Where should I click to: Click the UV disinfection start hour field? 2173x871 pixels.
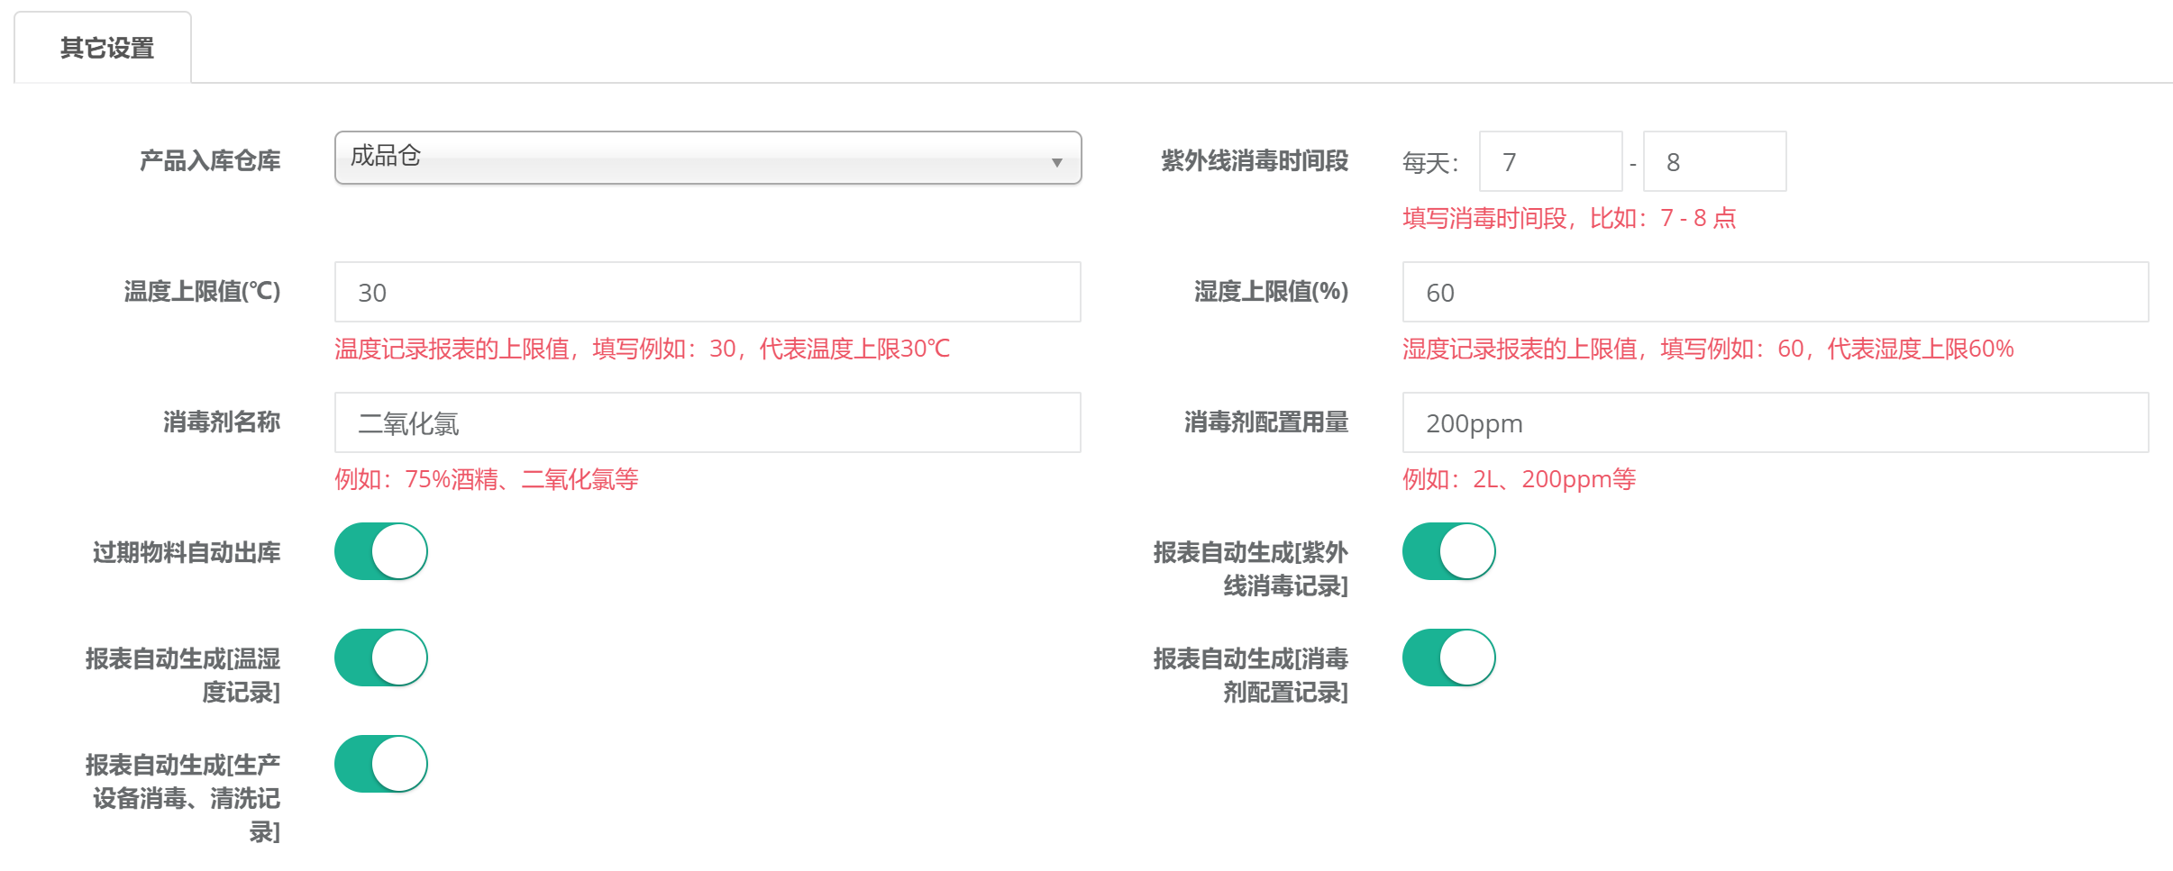point(1549,162)
